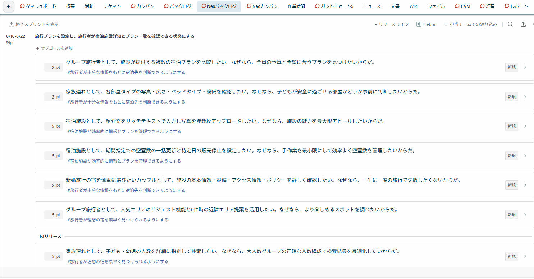The width and height of the screenshot is (534, 279).
Task: Open the チケット tab
Action: click(x=112, y=6)
